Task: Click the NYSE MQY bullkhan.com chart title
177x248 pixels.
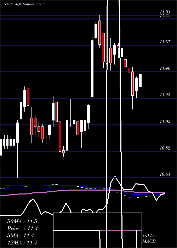Action: [24, 4]
